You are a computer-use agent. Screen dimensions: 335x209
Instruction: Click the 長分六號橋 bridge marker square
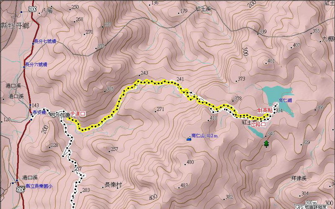coord(24,67)
